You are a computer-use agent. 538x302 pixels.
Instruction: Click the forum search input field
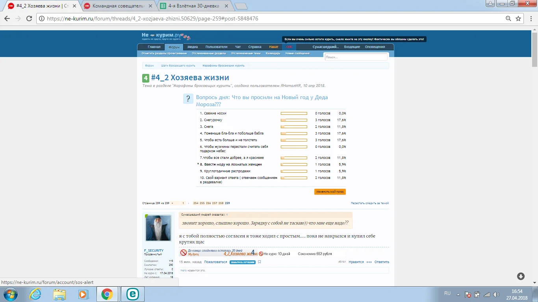(x=356, y=57)
